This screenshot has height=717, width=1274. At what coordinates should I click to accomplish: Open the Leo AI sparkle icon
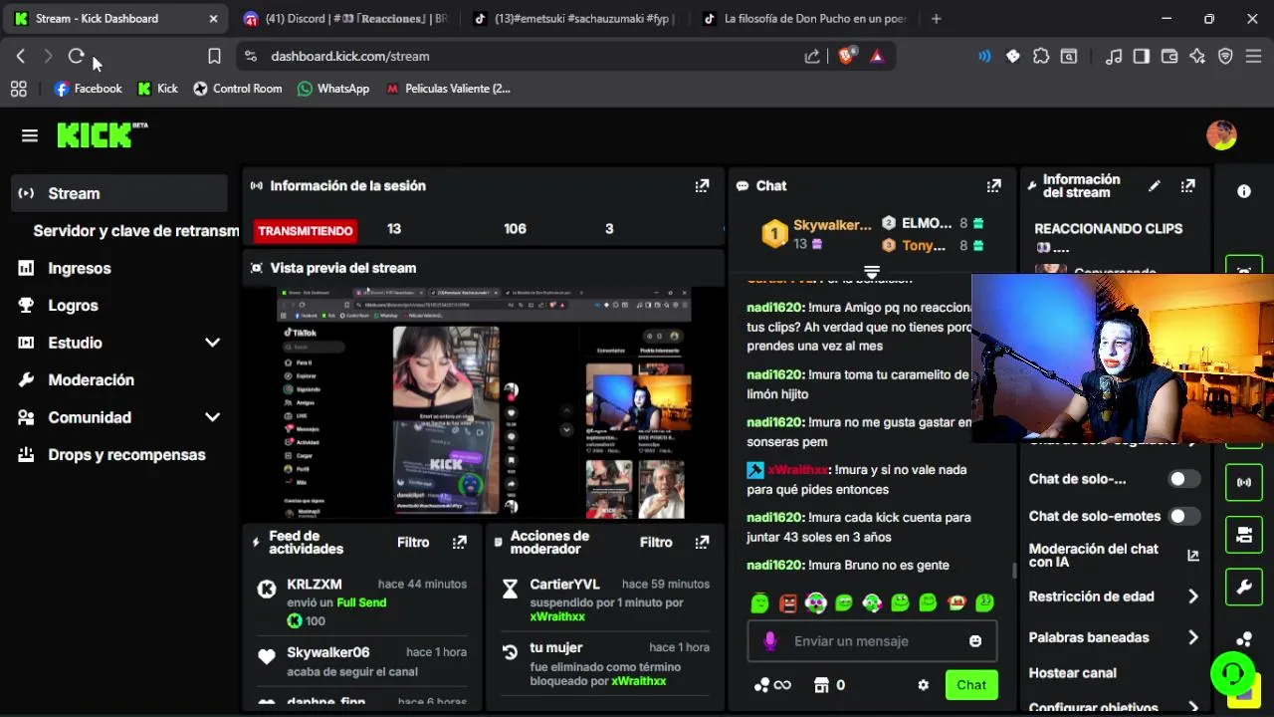tap(1197, 57)
